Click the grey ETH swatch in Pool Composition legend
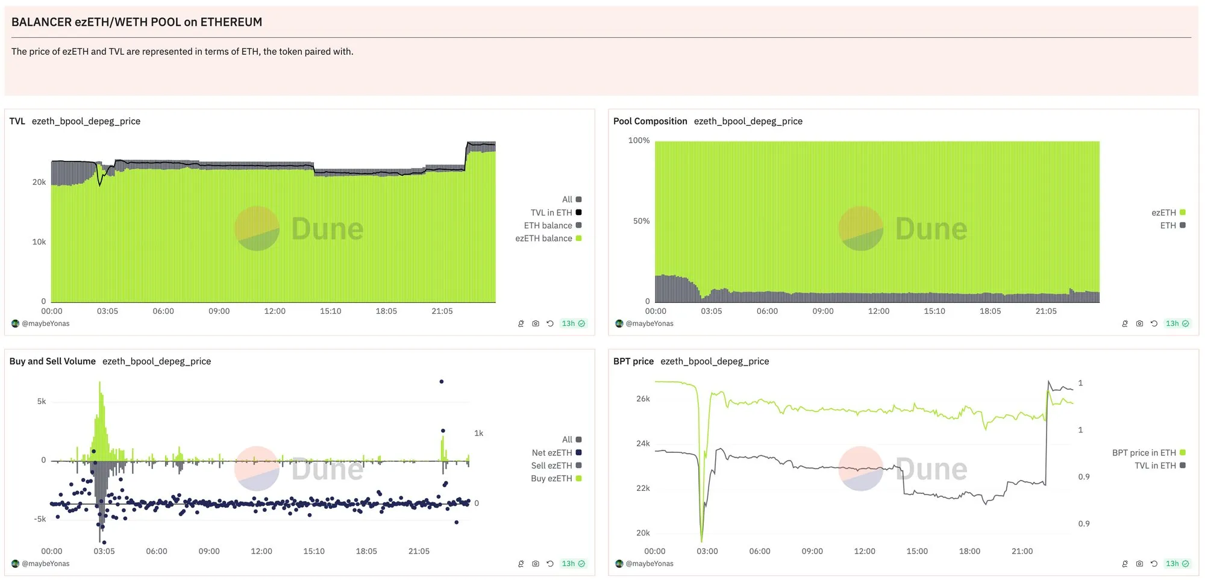 coord(1183,225)
